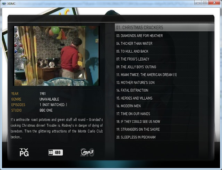
Task: Minimize the XBMC window
Action: pyautogui.click(x=198, y=3)
